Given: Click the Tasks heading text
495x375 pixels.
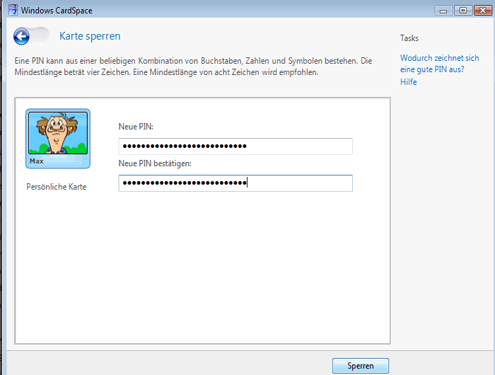Looking at the screenshot, I should click(409, 38).
